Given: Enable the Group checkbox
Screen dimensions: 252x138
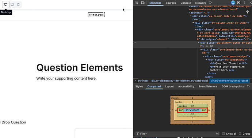Looking at the screenshot, I should [x=240, y=134].
